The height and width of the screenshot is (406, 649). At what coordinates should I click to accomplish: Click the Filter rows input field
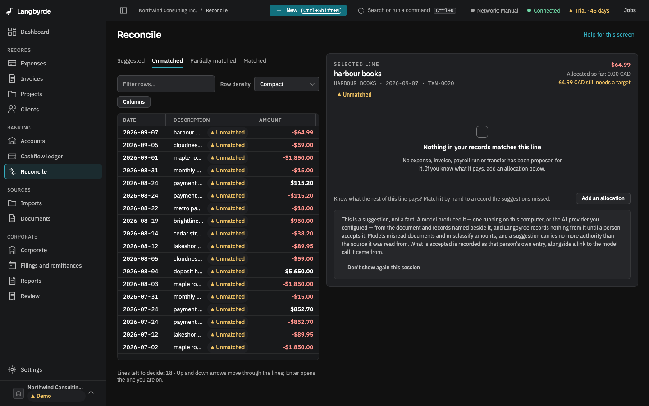166,84
